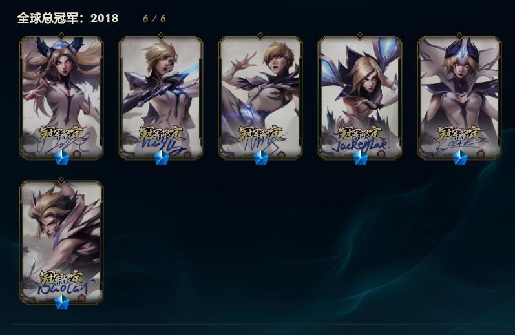Click the diamond ornament atop the Irelia card
The width and height of the screenshot is (515, 335).
point(61,35)
